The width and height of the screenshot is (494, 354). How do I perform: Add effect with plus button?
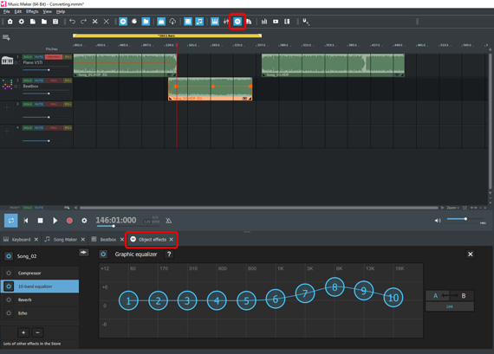coord(23,332)
